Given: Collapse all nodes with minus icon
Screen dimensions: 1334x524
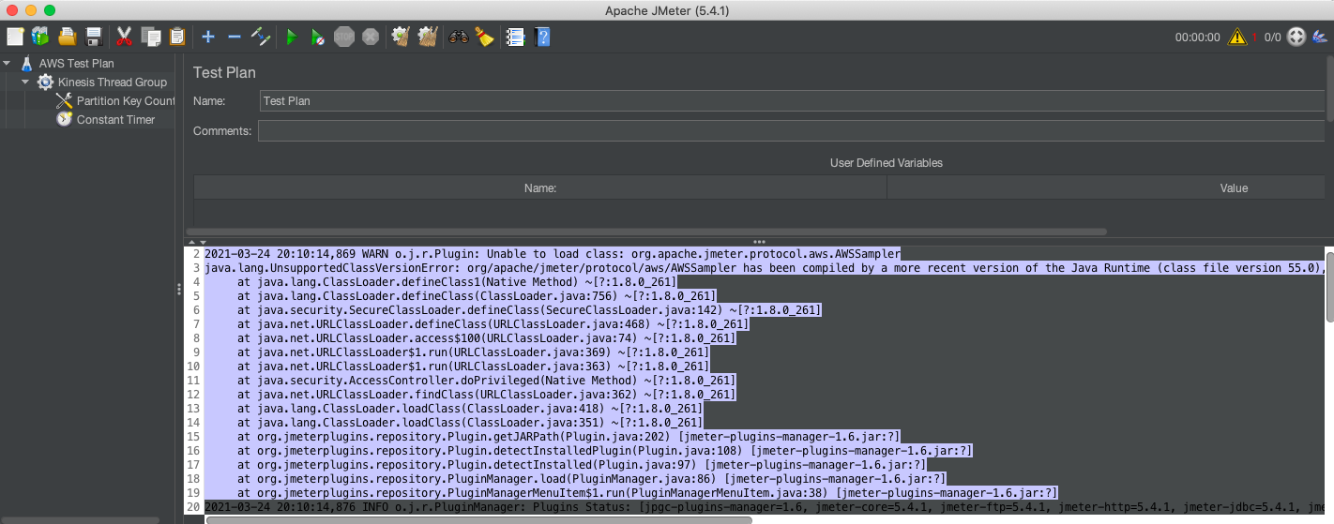Looking at the screenshot, I should coord(235,37).
